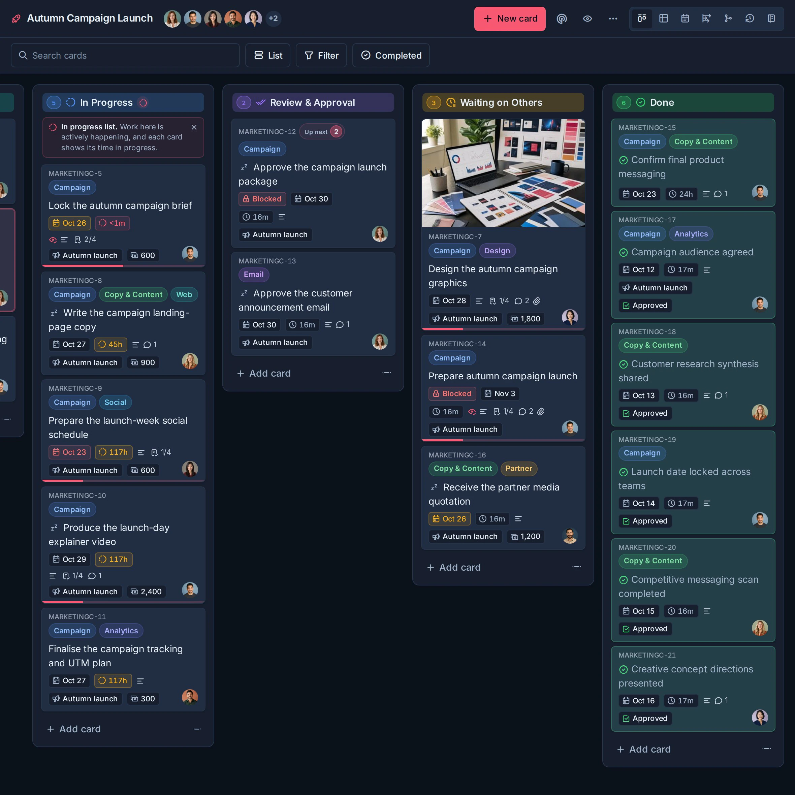Open the timeline Gantt view icon
This screenshot has width=795, height=795.
[706, 19]
